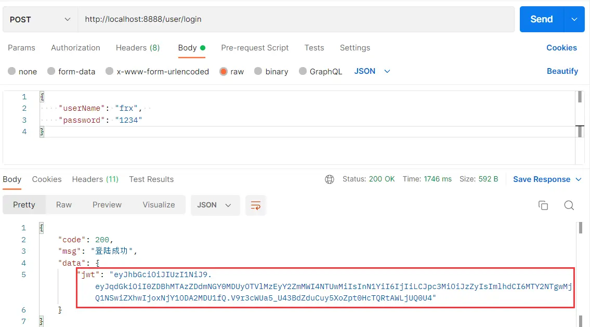Click the Send request button

542,19
